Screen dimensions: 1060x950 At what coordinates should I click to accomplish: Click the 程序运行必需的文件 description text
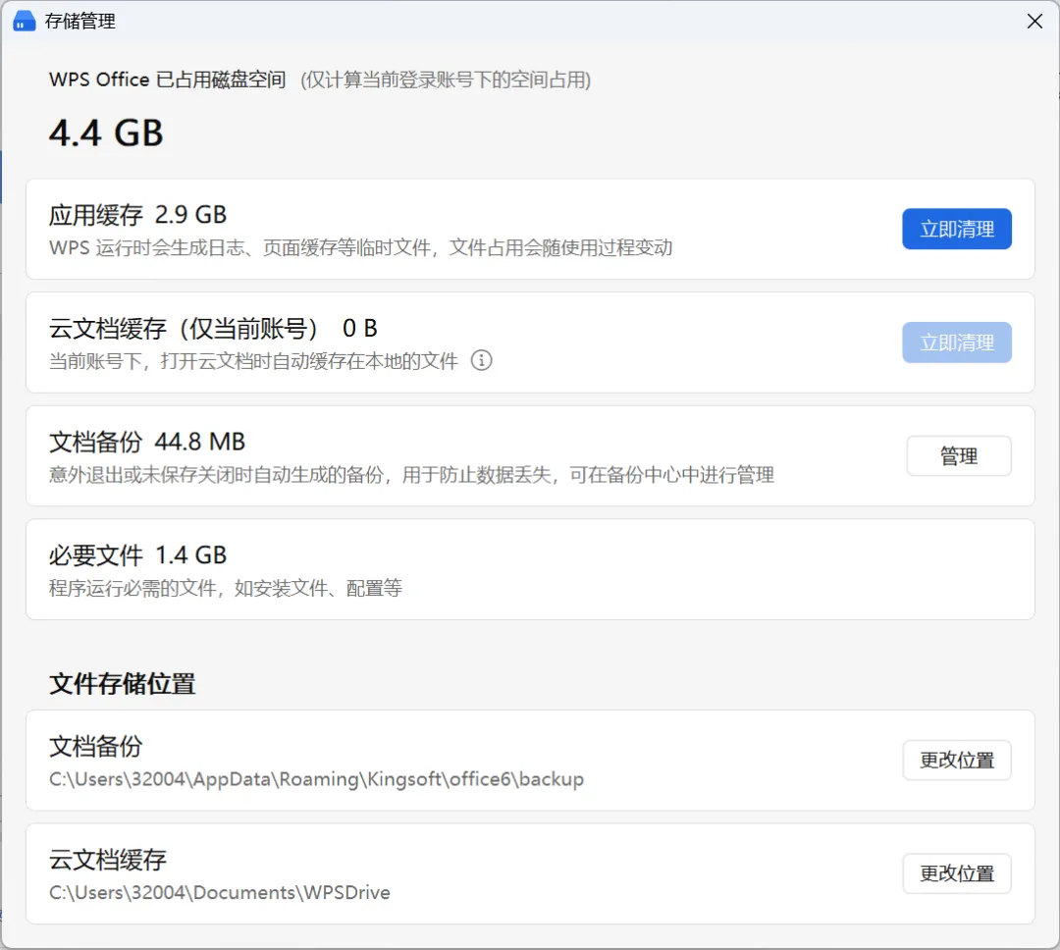click(226, 588)
